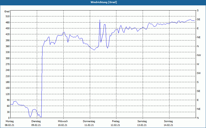Select the S compass label beside the 180 gridline
Image resolution: width=206 pixels, height=128 pixels.
tap(198, 82)
